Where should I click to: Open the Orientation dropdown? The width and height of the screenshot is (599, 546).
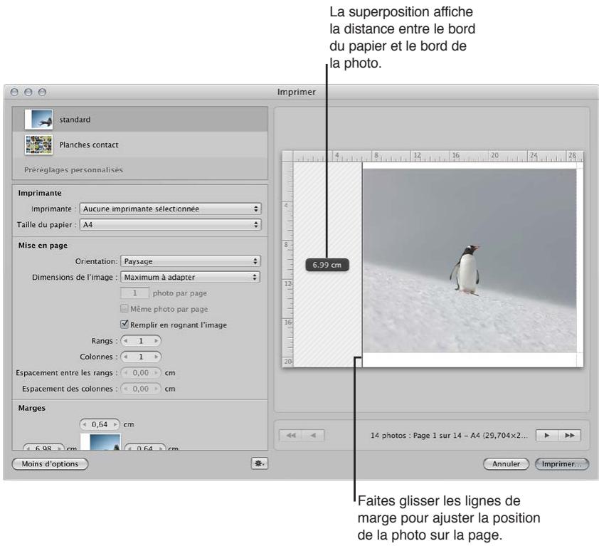pyautogui.click(x=190, y=261)
